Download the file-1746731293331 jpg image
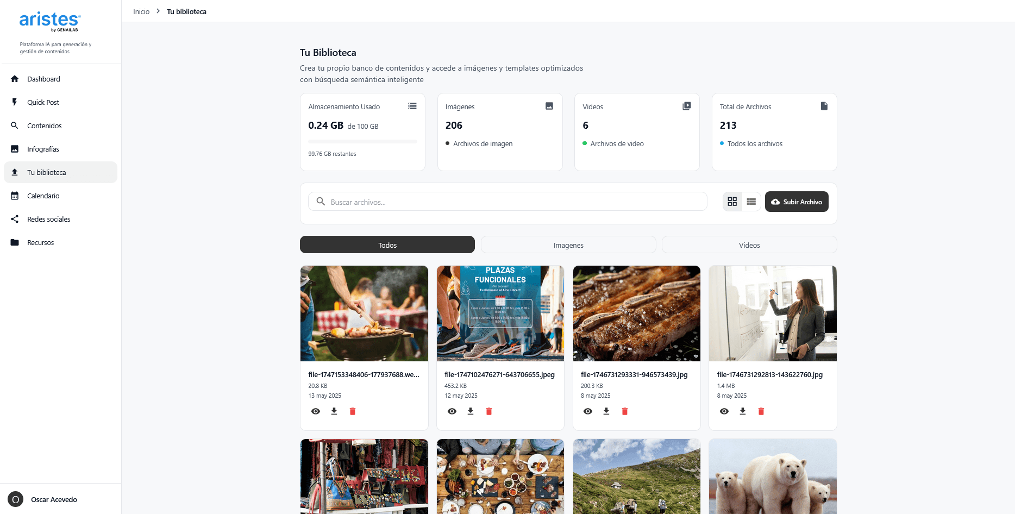The height and width of the screenshot is (514, 1015). tap(606, 411)
